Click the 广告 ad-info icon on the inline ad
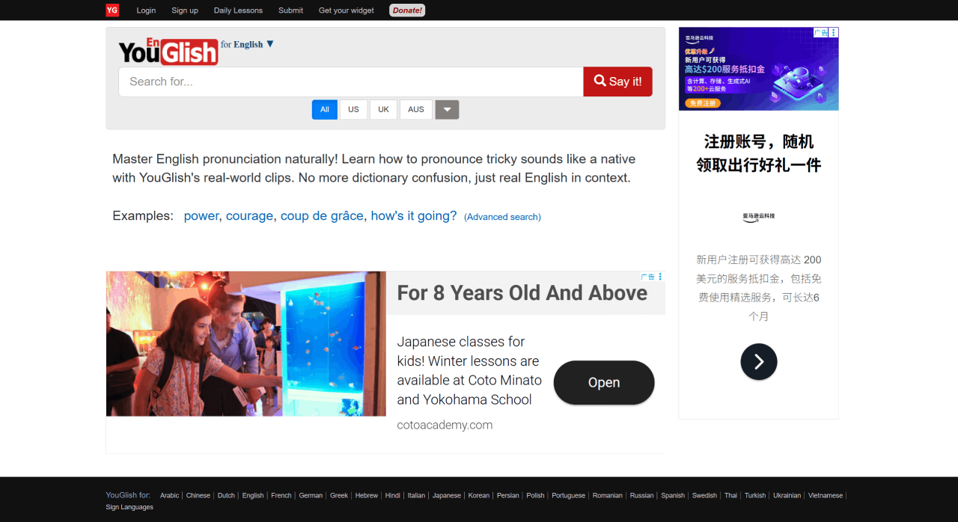Image resolution: width=958 pixels, height=522 pixels. 648,277
